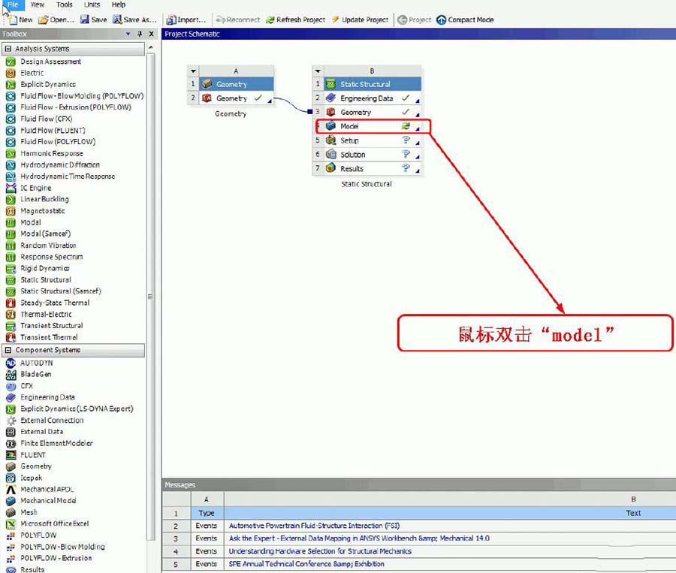Select BladeGen component system
676x573 pixels.
(36, 374)
